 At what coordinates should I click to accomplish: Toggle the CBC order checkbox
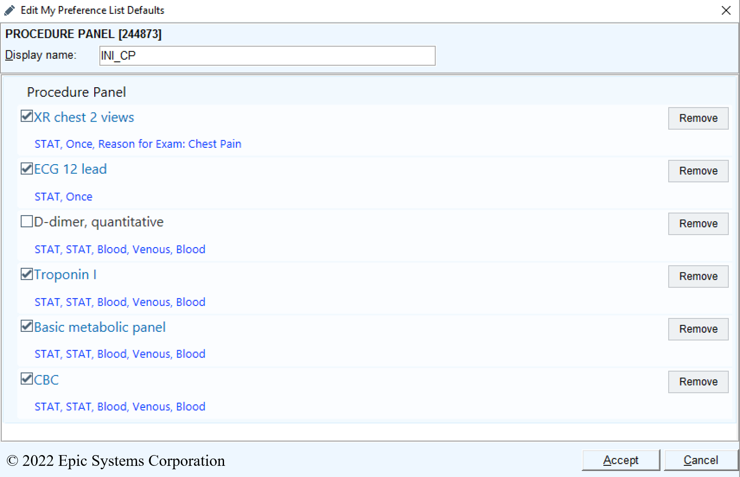click(27, 379)
